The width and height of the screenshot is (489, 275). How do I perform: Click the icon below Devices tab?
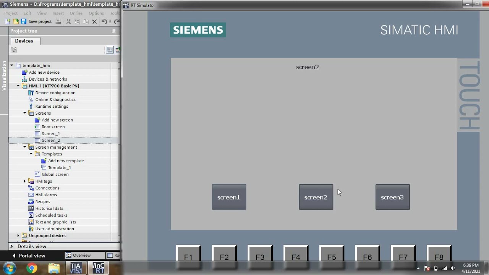pos(14,50)
